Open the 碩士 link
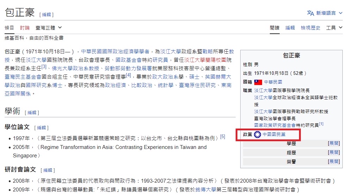354x196 pixels. tap(194, 77)
